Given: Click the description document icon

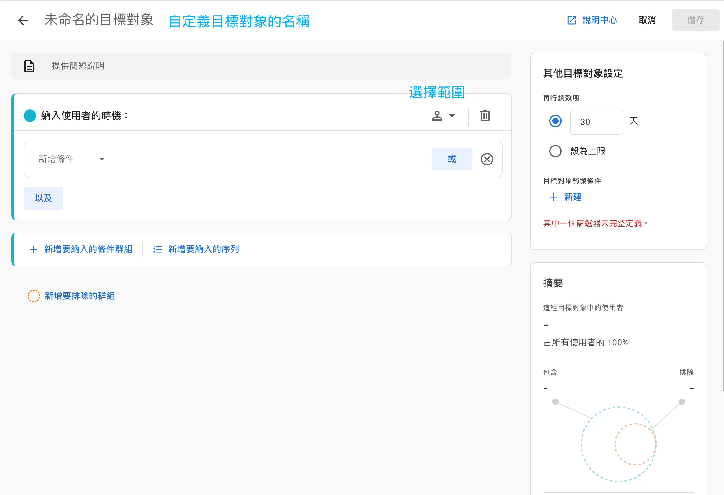Looking at the screenshot, I should click(x=29, y=66).
